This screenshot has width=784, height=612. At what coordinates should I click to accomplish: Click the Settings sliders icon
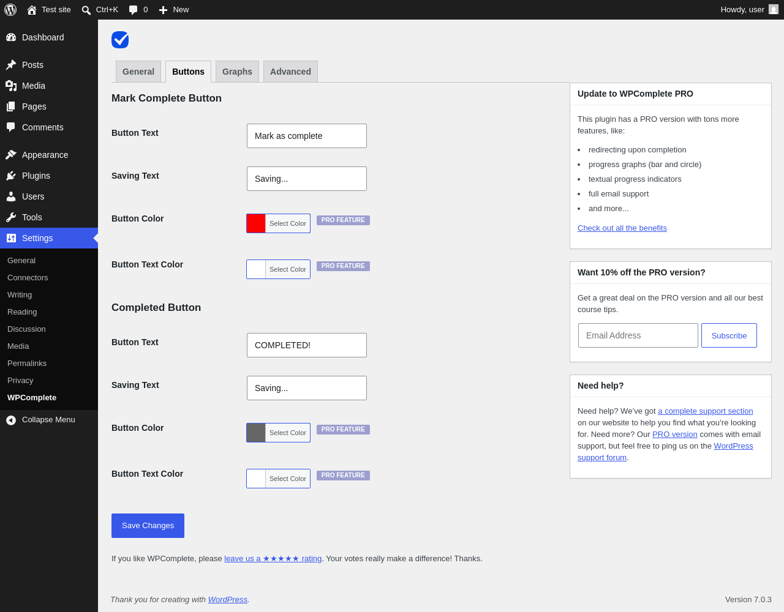11,238
